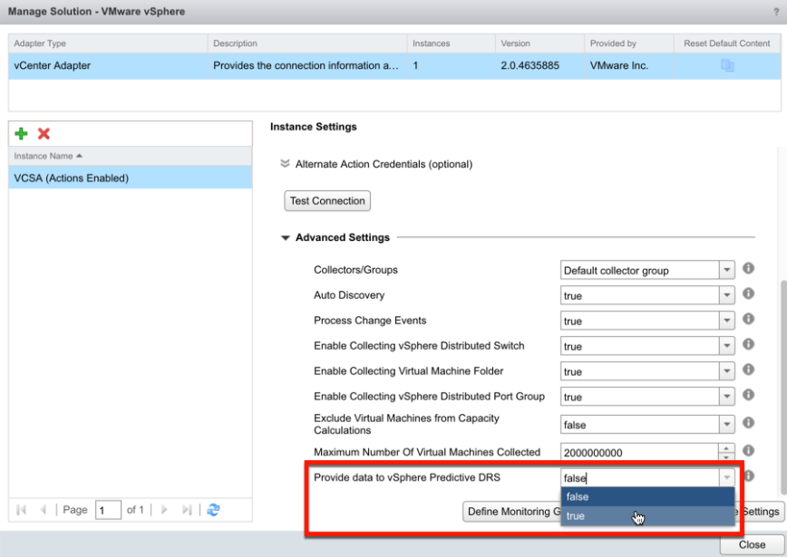Delete selected instance with red X icon
The width and height of the screenshot is (787, 557).
44,133
